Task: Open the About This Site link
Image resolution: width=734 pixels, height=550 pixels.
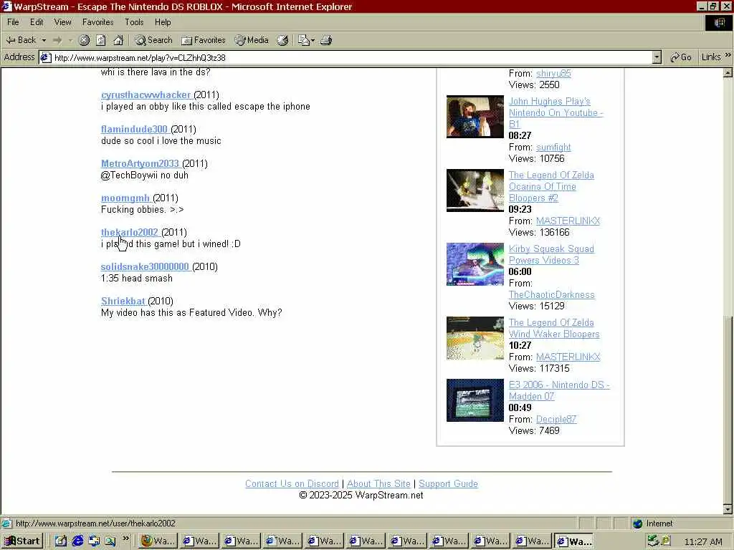Action: [x=378, y=483]
